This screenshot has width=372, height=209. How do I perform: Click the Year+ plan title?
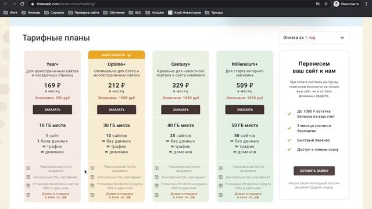pos(52,64)
